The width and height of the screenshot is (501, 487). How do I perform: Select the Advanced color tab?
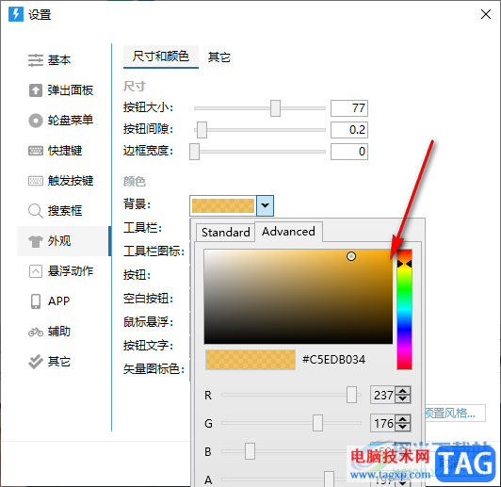[288, 232]
